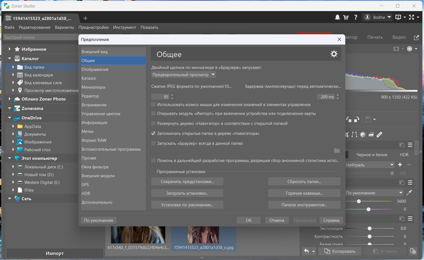Screen dimensions: 424x260
Task: Click the question mark help icon
Action: pyautogui.click(x=356, y=17)
